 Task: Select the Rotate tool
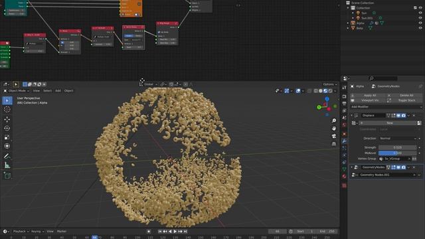coord(7,128)
